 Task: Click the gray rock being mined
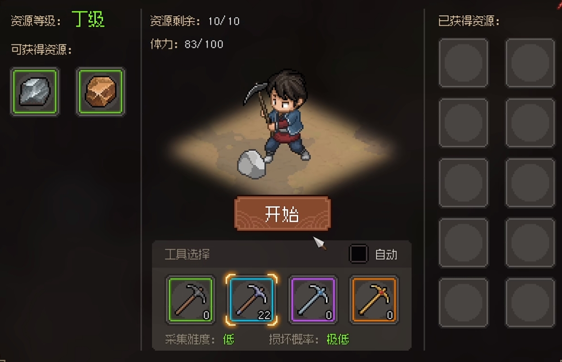click(x=251, y=164)
